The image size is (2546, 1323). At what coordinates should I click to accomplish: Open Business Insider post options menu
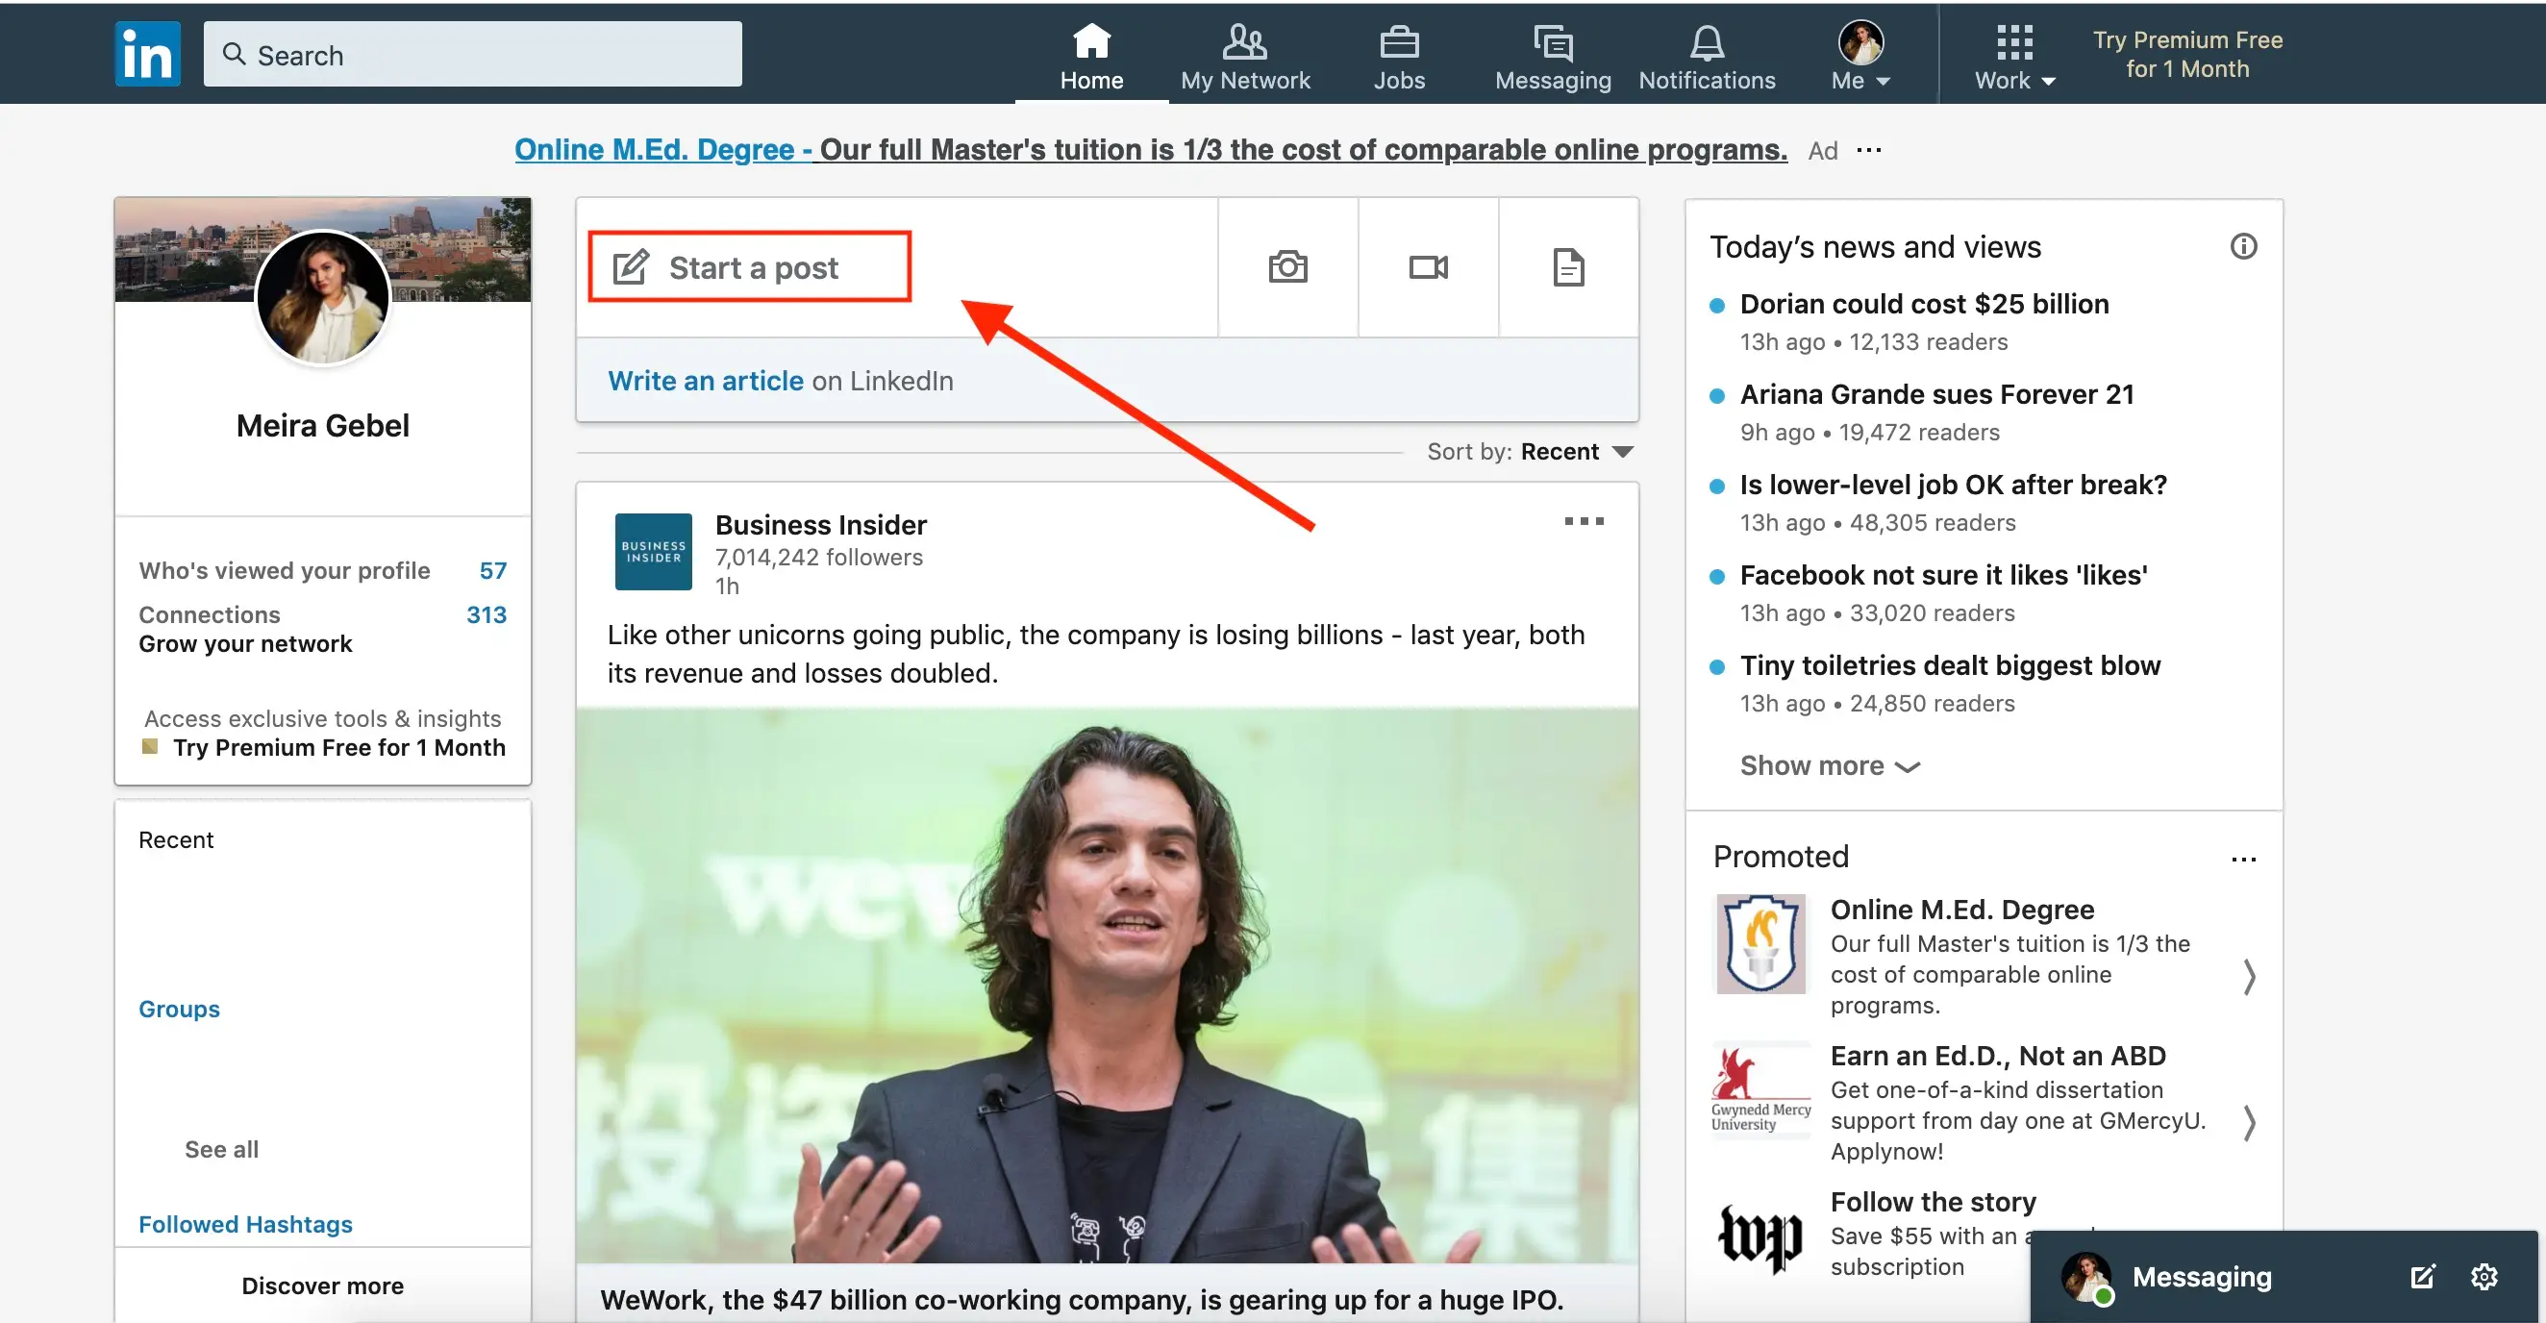tap(1584, 521)
